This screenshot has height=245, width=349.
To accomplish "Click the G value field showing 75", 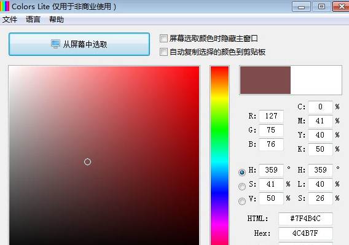I will tap(271, 130).
